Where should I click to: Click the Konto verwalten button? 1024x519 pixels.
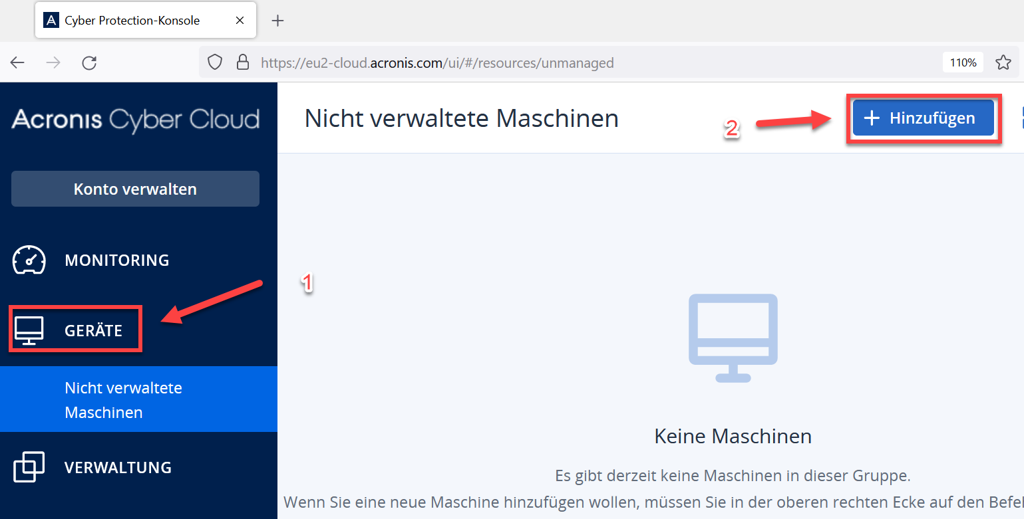135,189
